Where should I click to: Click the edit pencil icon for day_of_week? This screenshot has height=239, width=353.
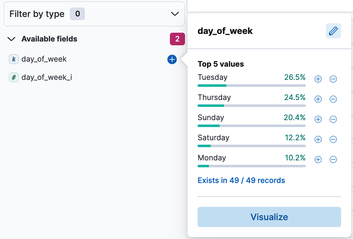pos(333,31)
